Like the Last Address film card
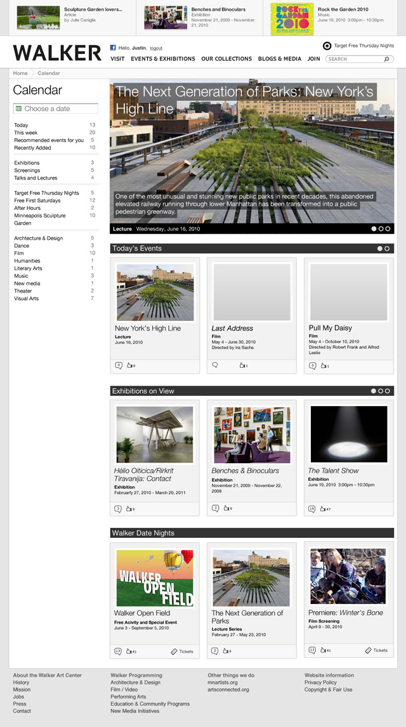406x727 pixels. (242, 366)
